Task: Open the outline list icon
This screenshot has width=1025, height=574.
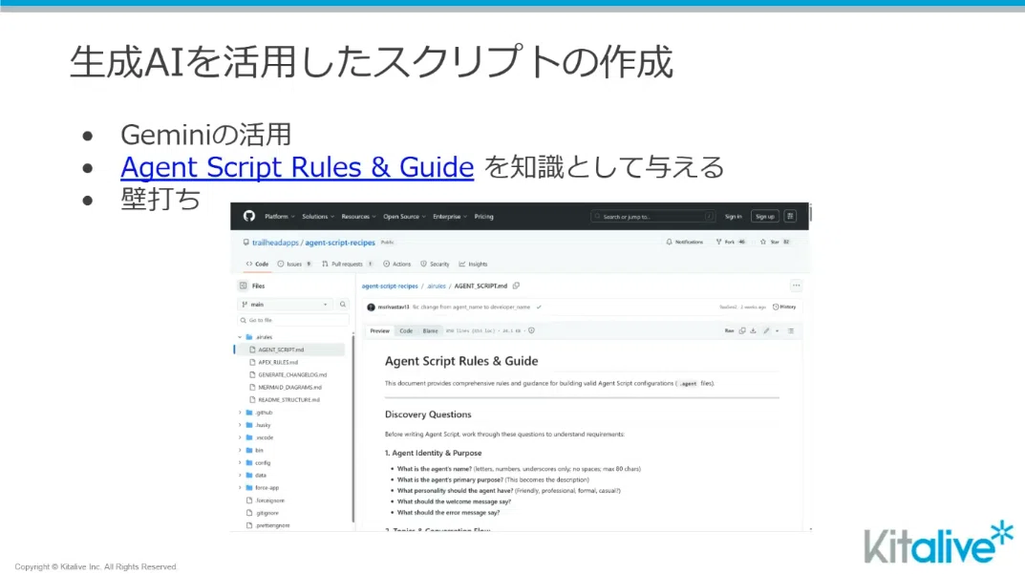Action: pyautogui.click(x=791, y=330)
